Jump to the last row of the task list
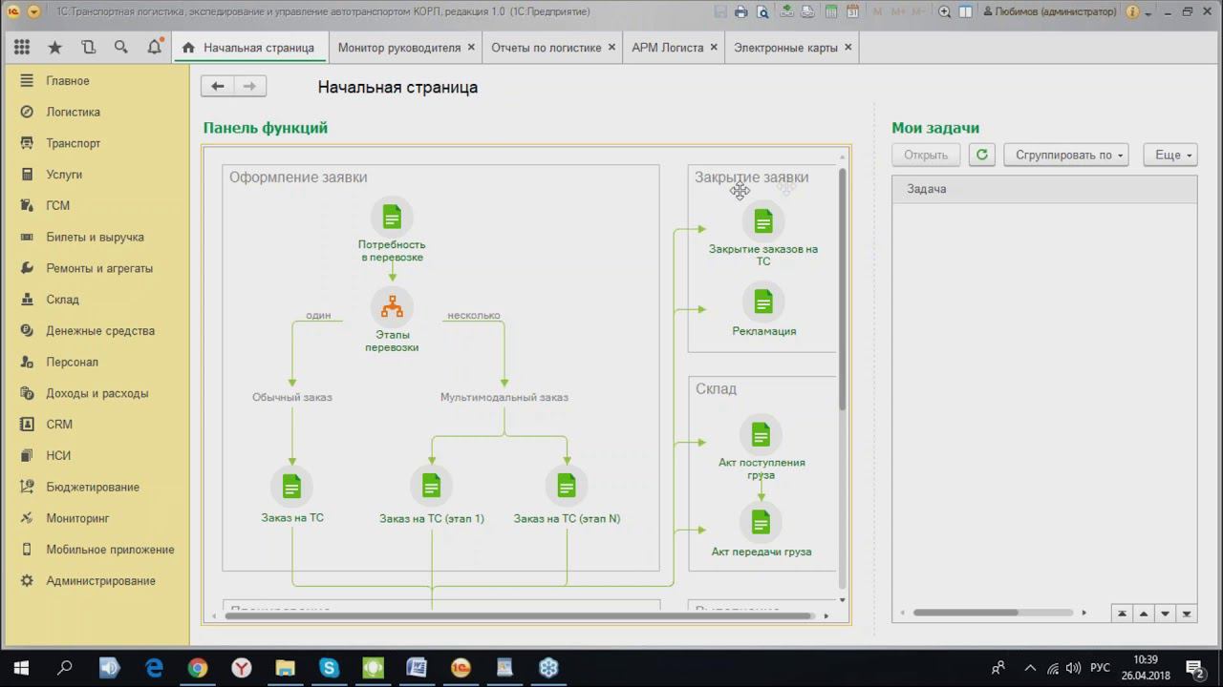 (1187, 614)
